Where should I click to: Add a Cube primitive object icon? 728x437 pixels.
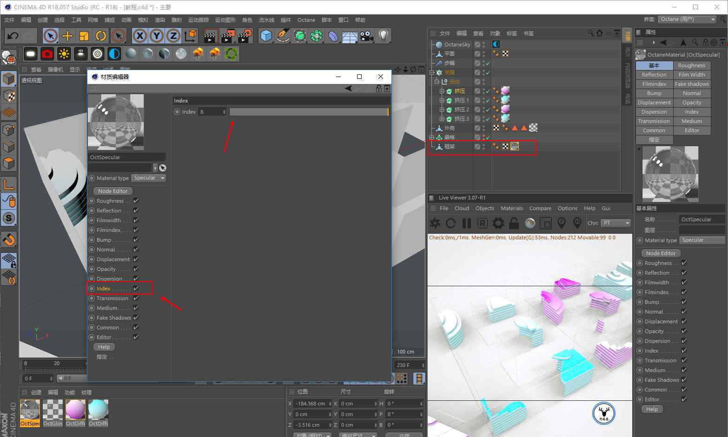pyautogui.click(x=266, y=36)
